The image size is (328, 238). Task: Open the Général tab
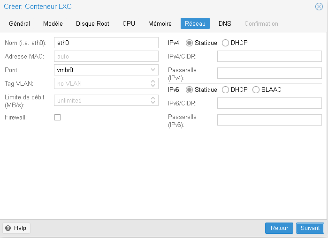pyautogui.click(x=19, y=23)
